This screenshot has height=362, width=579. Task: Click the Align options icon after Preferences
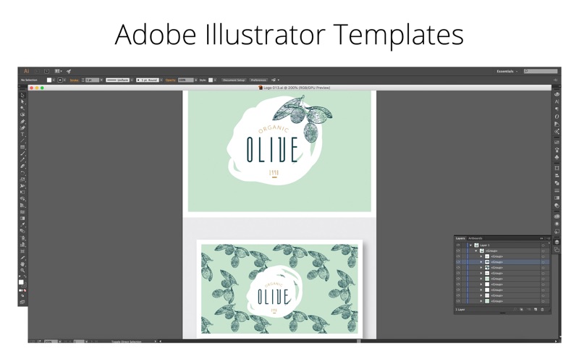(x=274, y=80)
